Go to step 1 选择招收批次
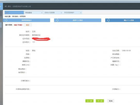Image resolution: width=140 pixels, height=105 pixels. coord(27,20)
